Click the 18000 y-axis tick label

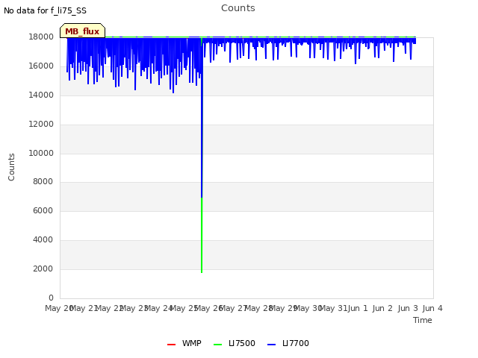pos(41,37)
